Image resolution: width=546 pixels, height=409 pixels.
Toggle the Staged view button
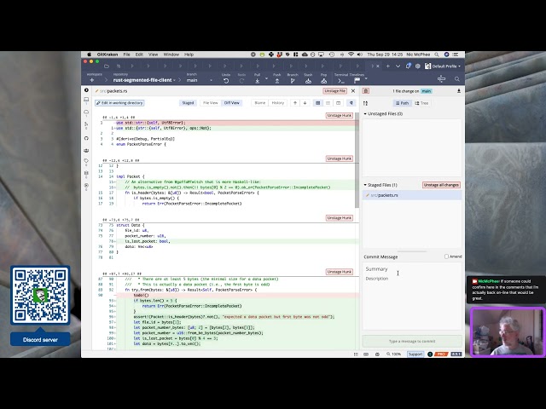[x=188, y=103]
